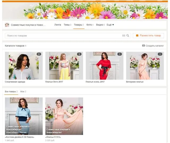Viewport: 170px width, 143px height.
Task: Select the Товары tab
Action: [79, 25]
